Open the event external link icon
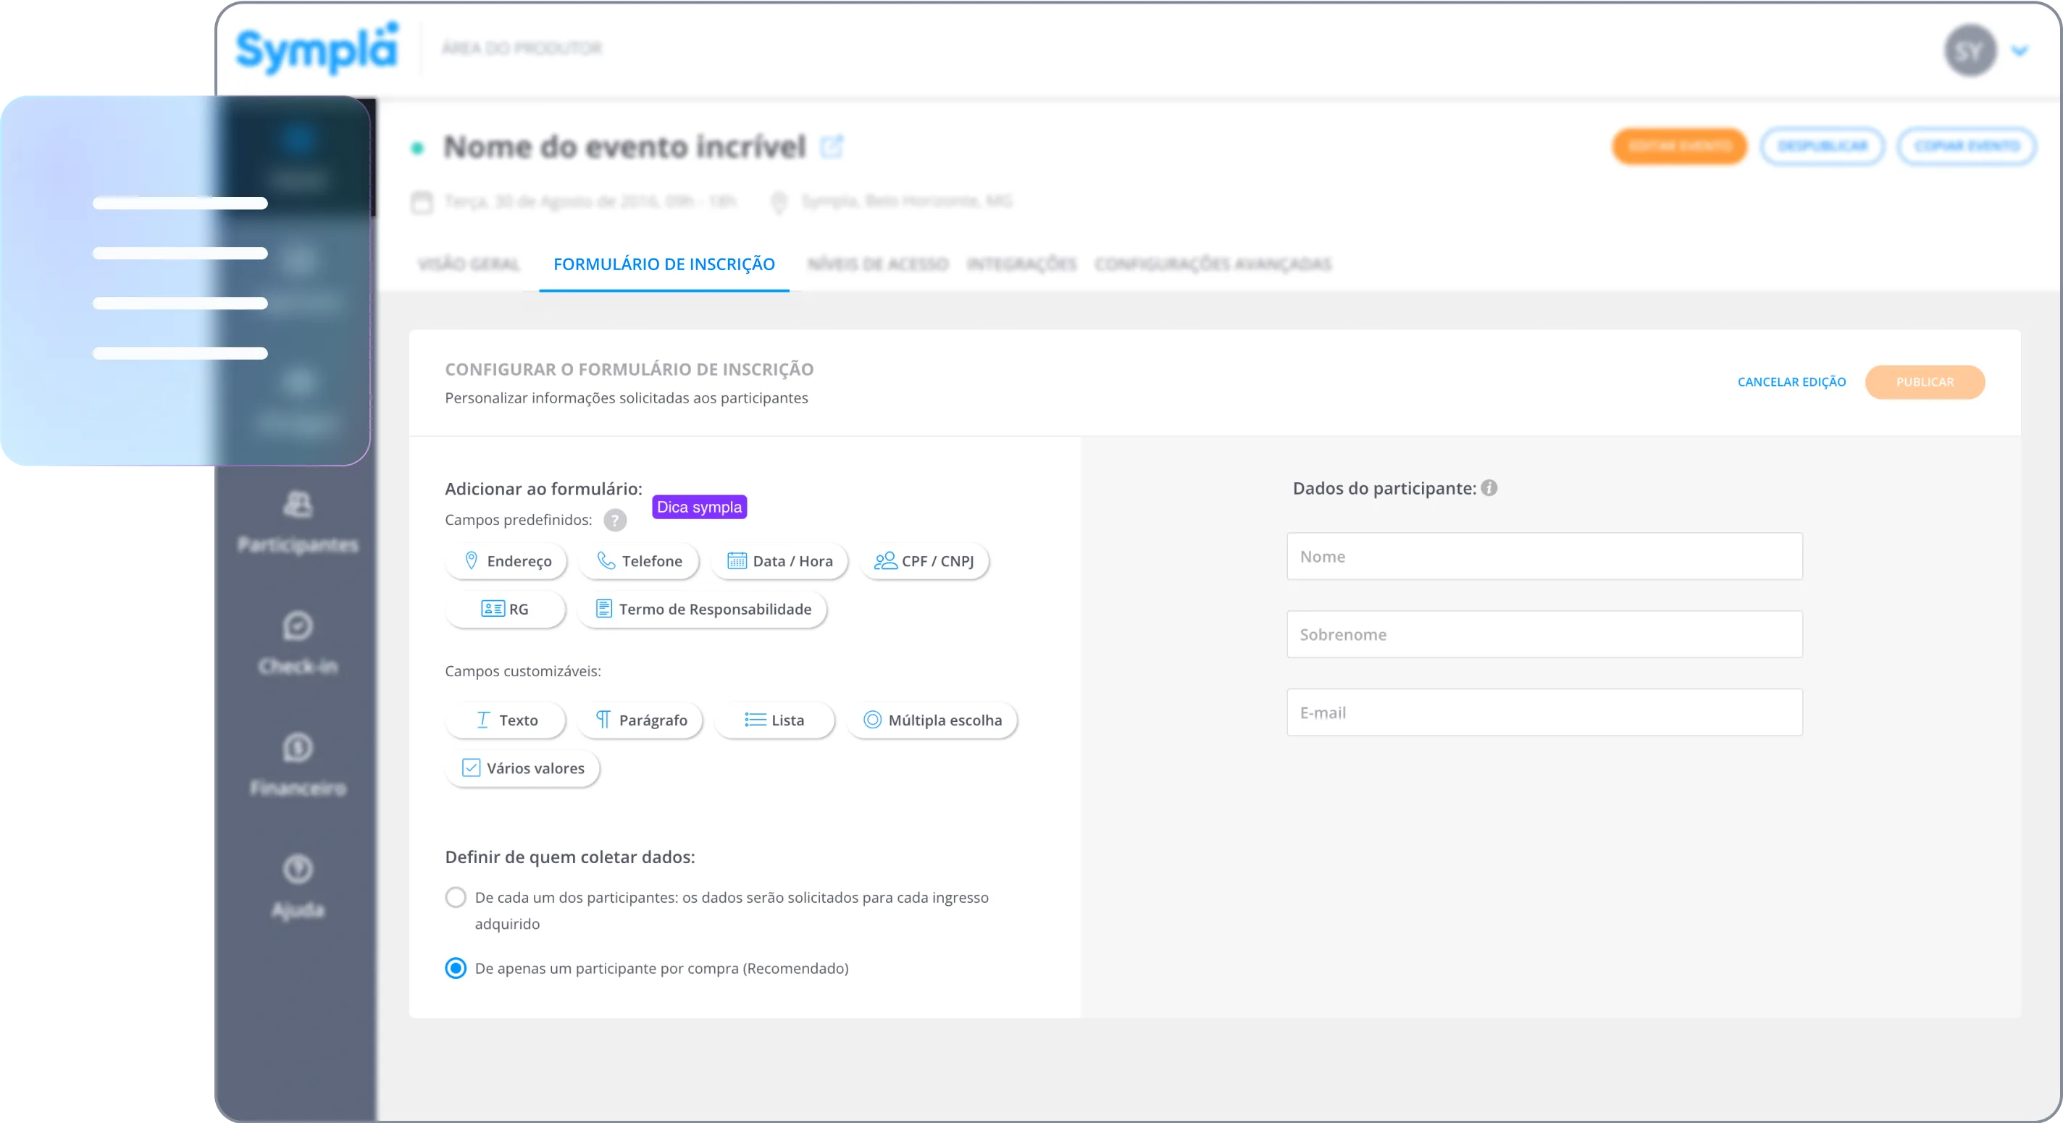 (x=832, y=146)
